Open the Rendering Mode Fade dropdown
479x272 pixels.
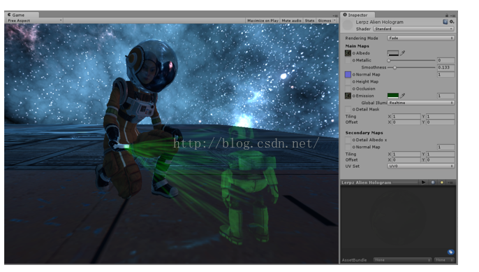(421, 38)
